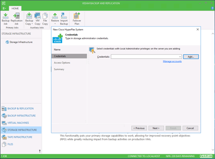This screenshot has height=159, width=215.
Task: Click the Next > button
Action: click(156, 128)
